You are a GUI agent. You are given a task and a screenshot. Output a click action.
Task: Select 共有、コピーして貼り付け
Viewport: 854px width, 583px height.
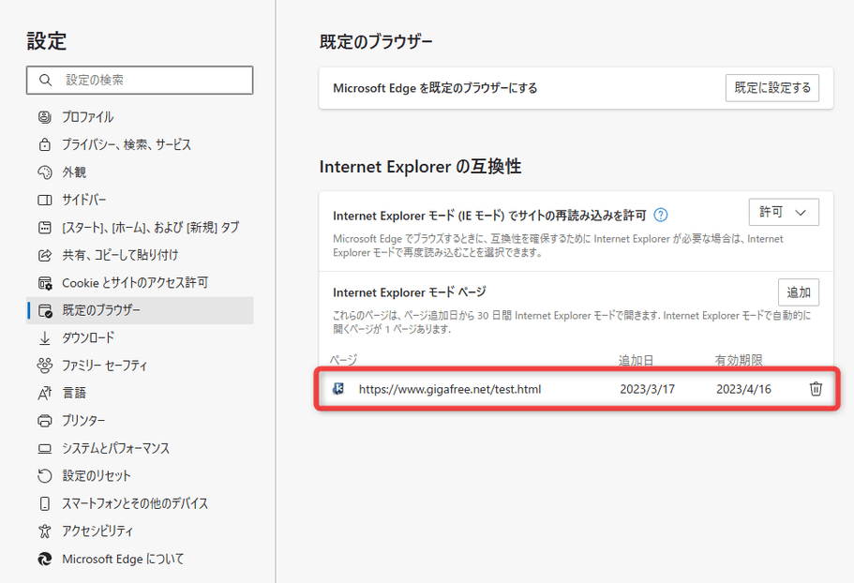click(x=120, y=255)
